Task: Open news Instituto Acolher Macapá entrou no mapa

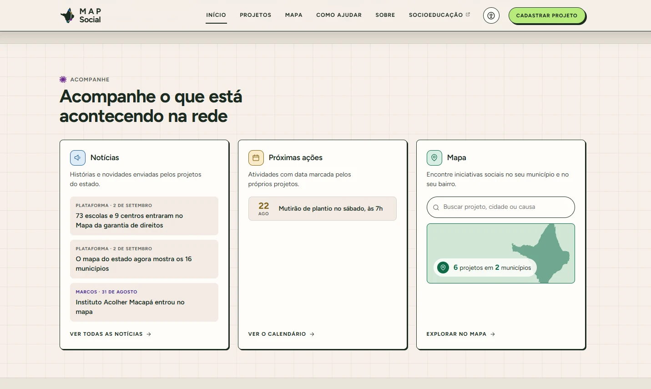Action: pyautogui.click(x=144, y=302)
